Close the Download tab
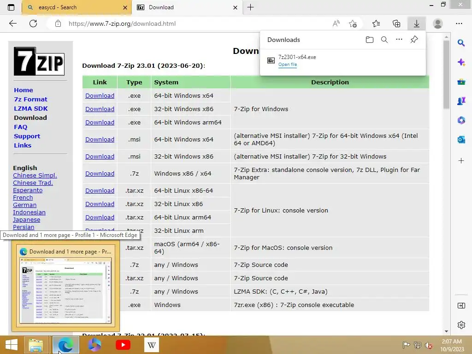 point(236,7)
